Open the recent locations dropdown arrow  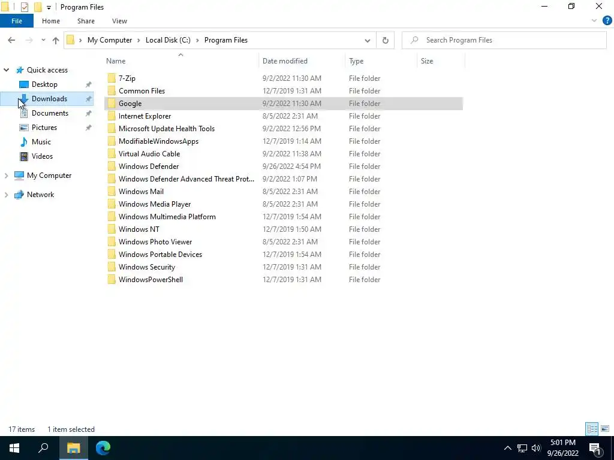(43, 40)
